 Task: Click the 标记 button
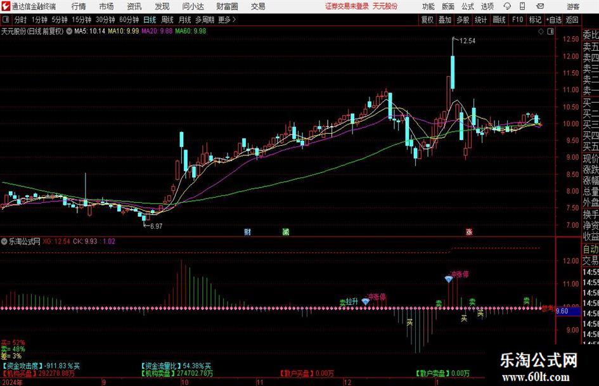(535, 20)
